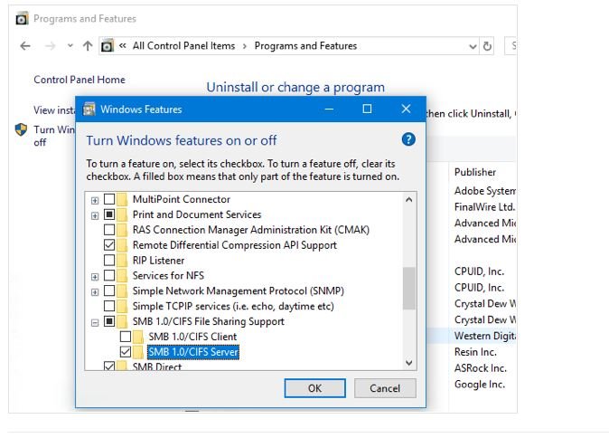Image resolution: width=609 pixels, height=438 pixels.
Task: Select the Western Digital publisher row
Action: (x=484, y=336)
